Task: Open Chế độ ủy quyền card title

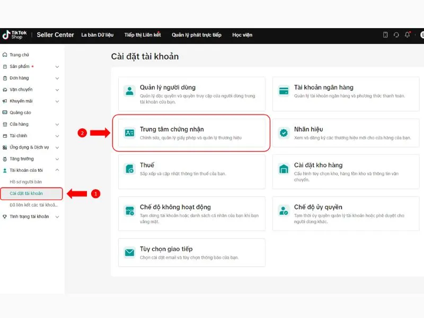Action: pos(318,207)
